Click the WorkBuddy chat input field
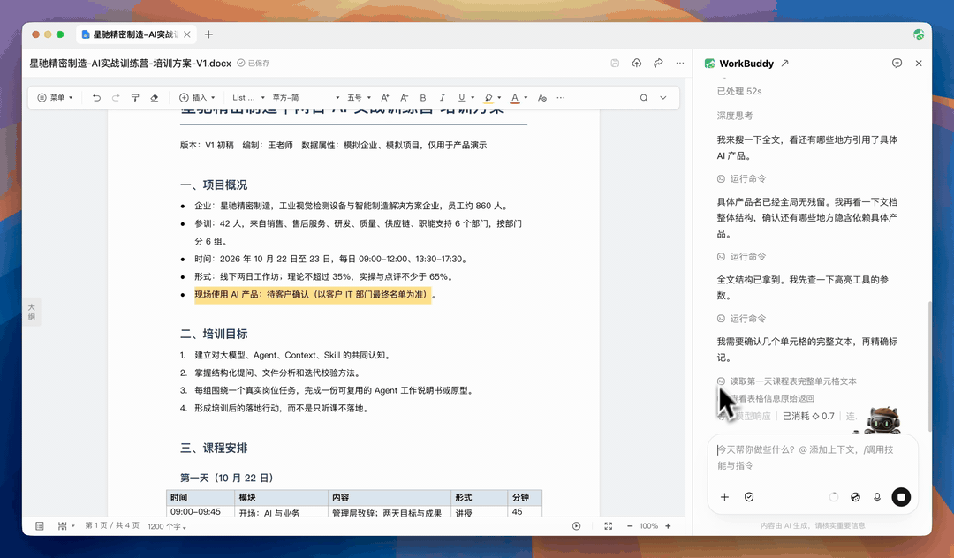954x558 pixels. [x=813, y=457]
